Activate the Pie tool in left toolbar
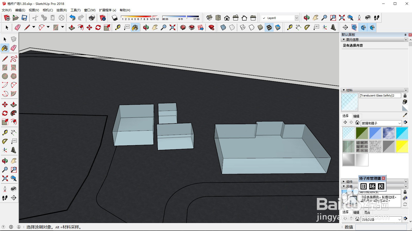Image resolution: width=412 pixels, height=231 pixels. coord(14,94)
